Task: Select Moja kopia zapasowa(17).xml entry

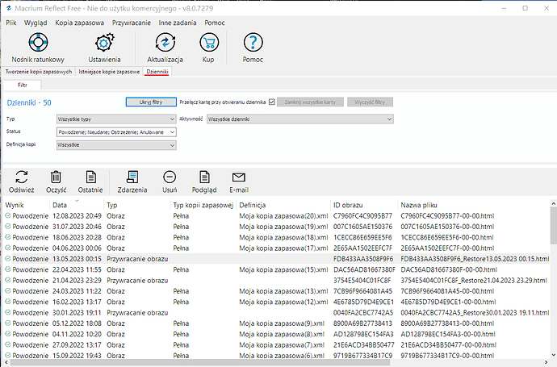Action: coord(283,248)
